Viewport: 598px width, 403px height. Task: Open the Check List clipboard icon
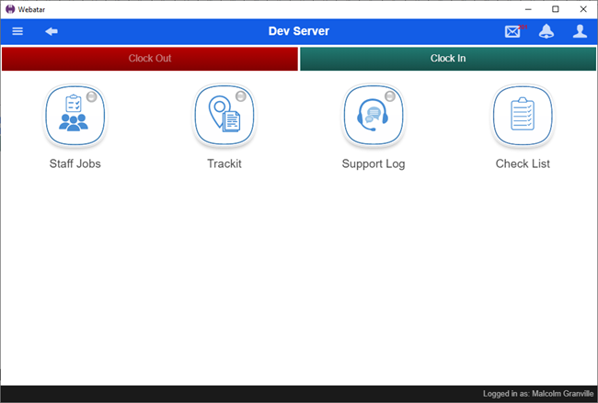[522, 116]
